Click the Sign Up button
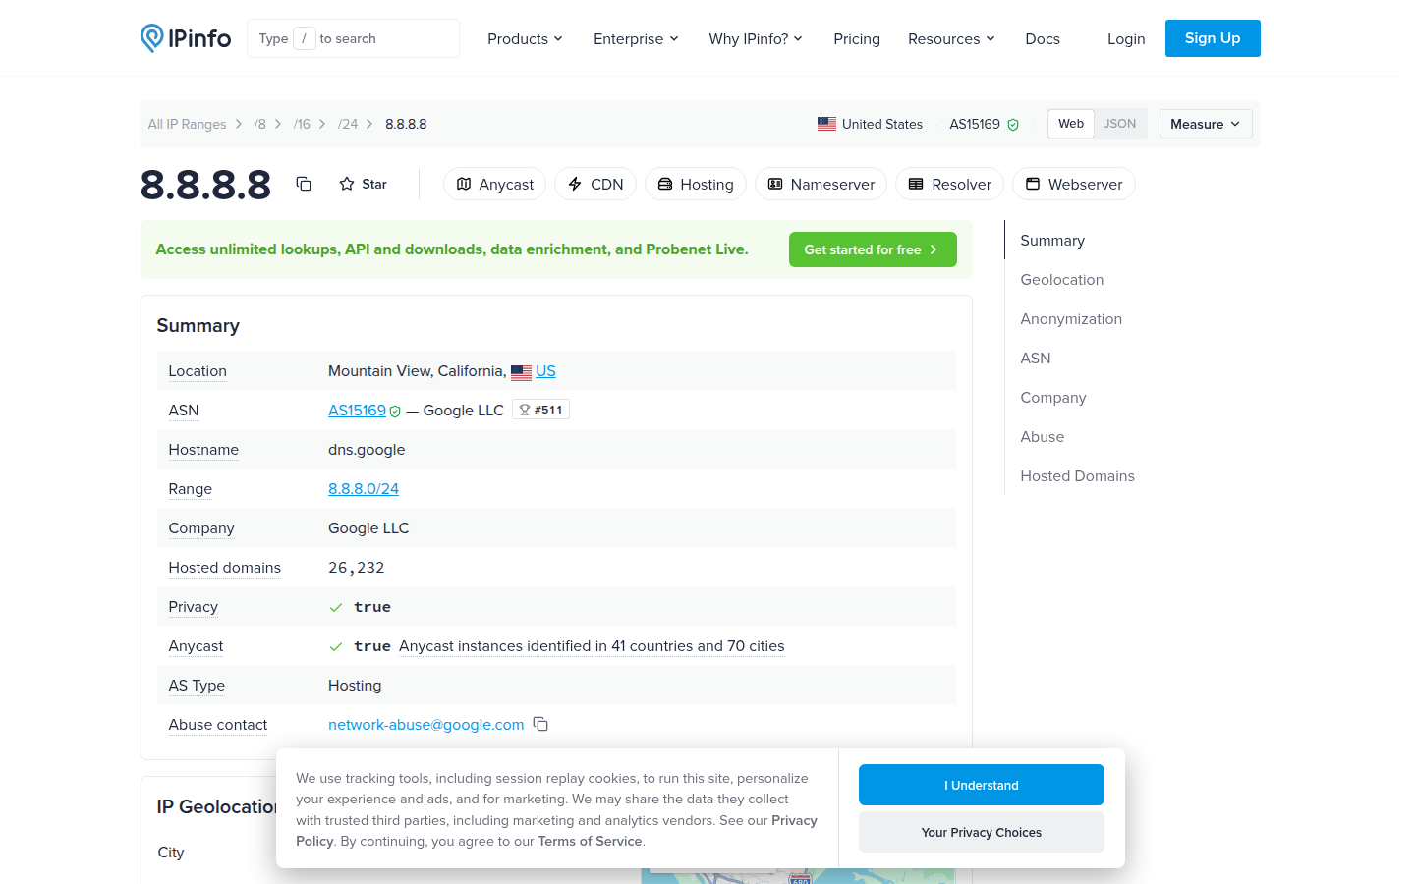 point(1213,38)
